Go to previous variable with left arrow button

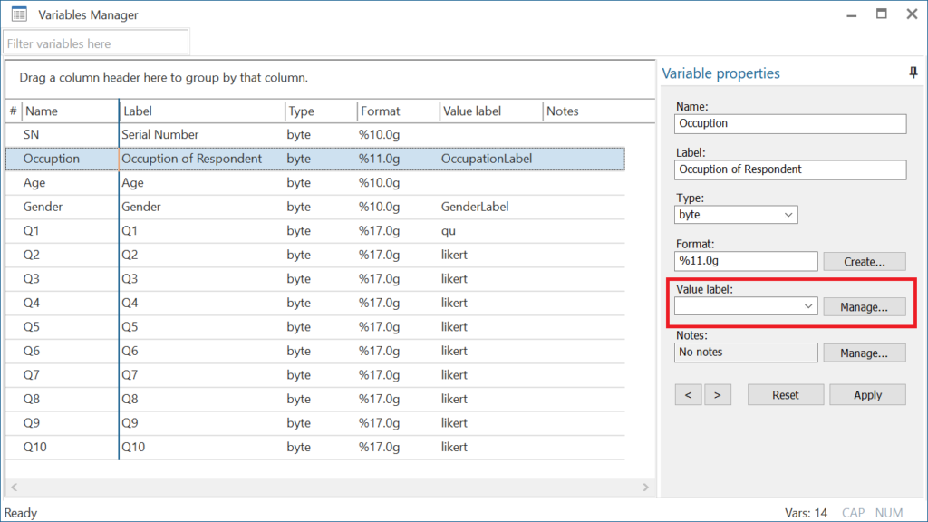pyautogui.click(x=689, y=395)
